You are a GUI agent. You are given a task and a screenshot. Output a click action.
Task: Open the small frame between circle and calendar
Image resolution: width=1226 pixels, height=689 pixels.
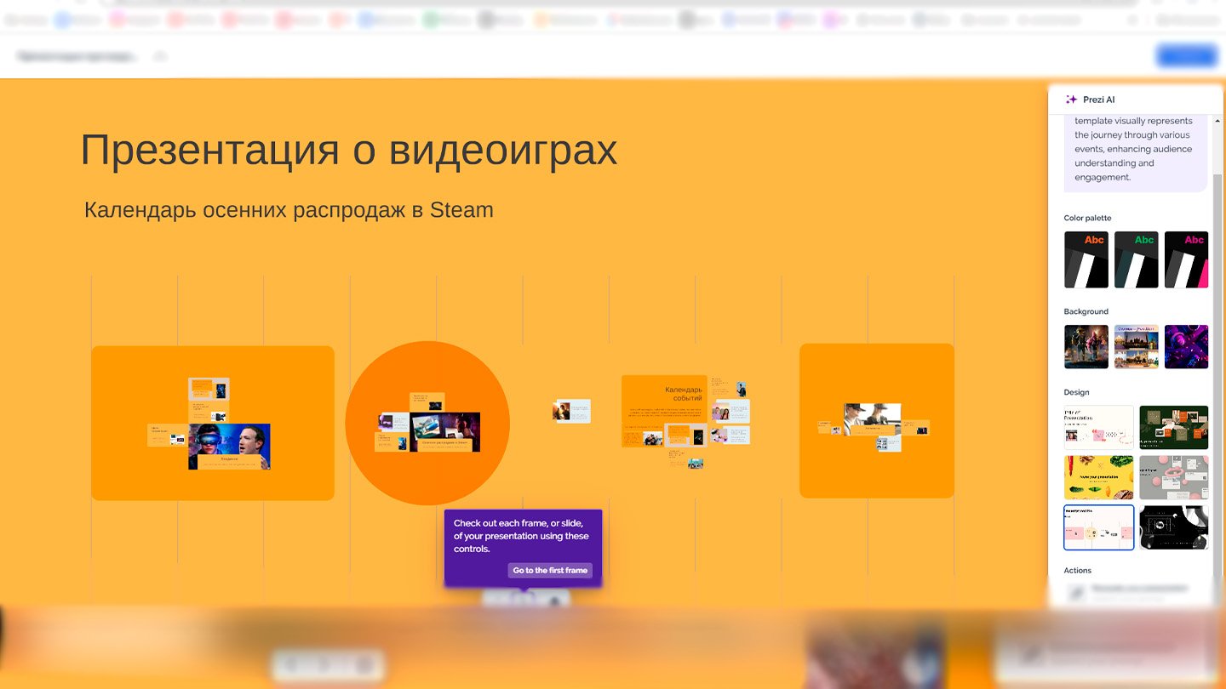point(571,411)
